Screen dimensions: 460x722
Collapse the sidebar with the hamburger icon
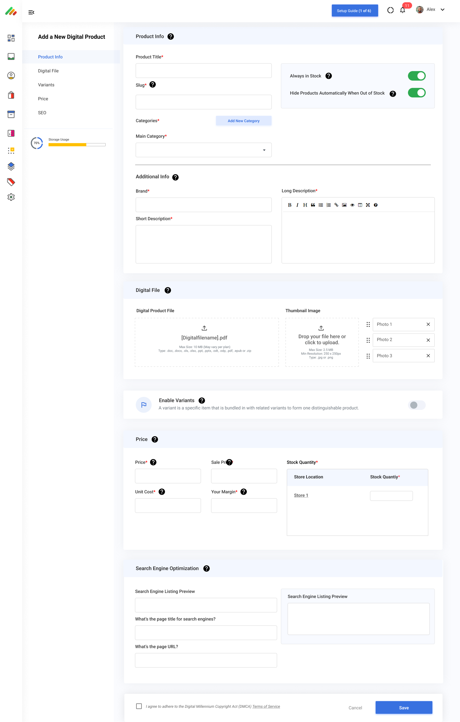coord(31,12)
